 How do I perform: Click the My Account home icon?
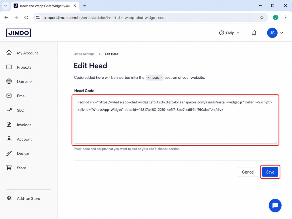point(9,53)
